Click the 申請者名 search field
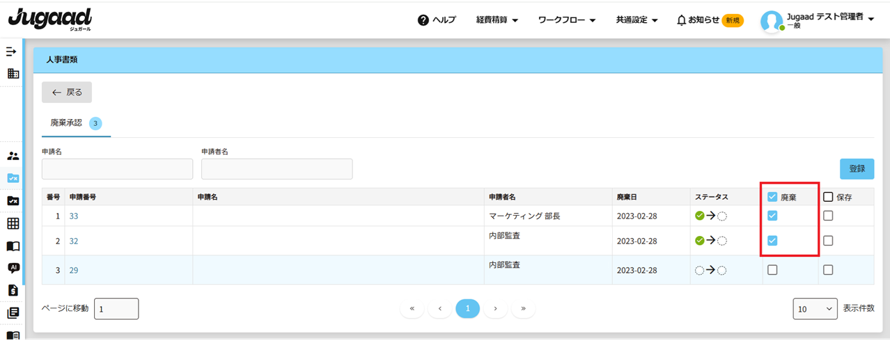 276,169
